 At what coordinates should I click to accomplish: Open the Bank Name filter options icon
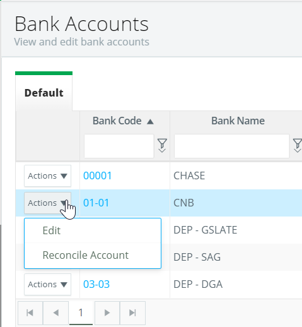298,146
